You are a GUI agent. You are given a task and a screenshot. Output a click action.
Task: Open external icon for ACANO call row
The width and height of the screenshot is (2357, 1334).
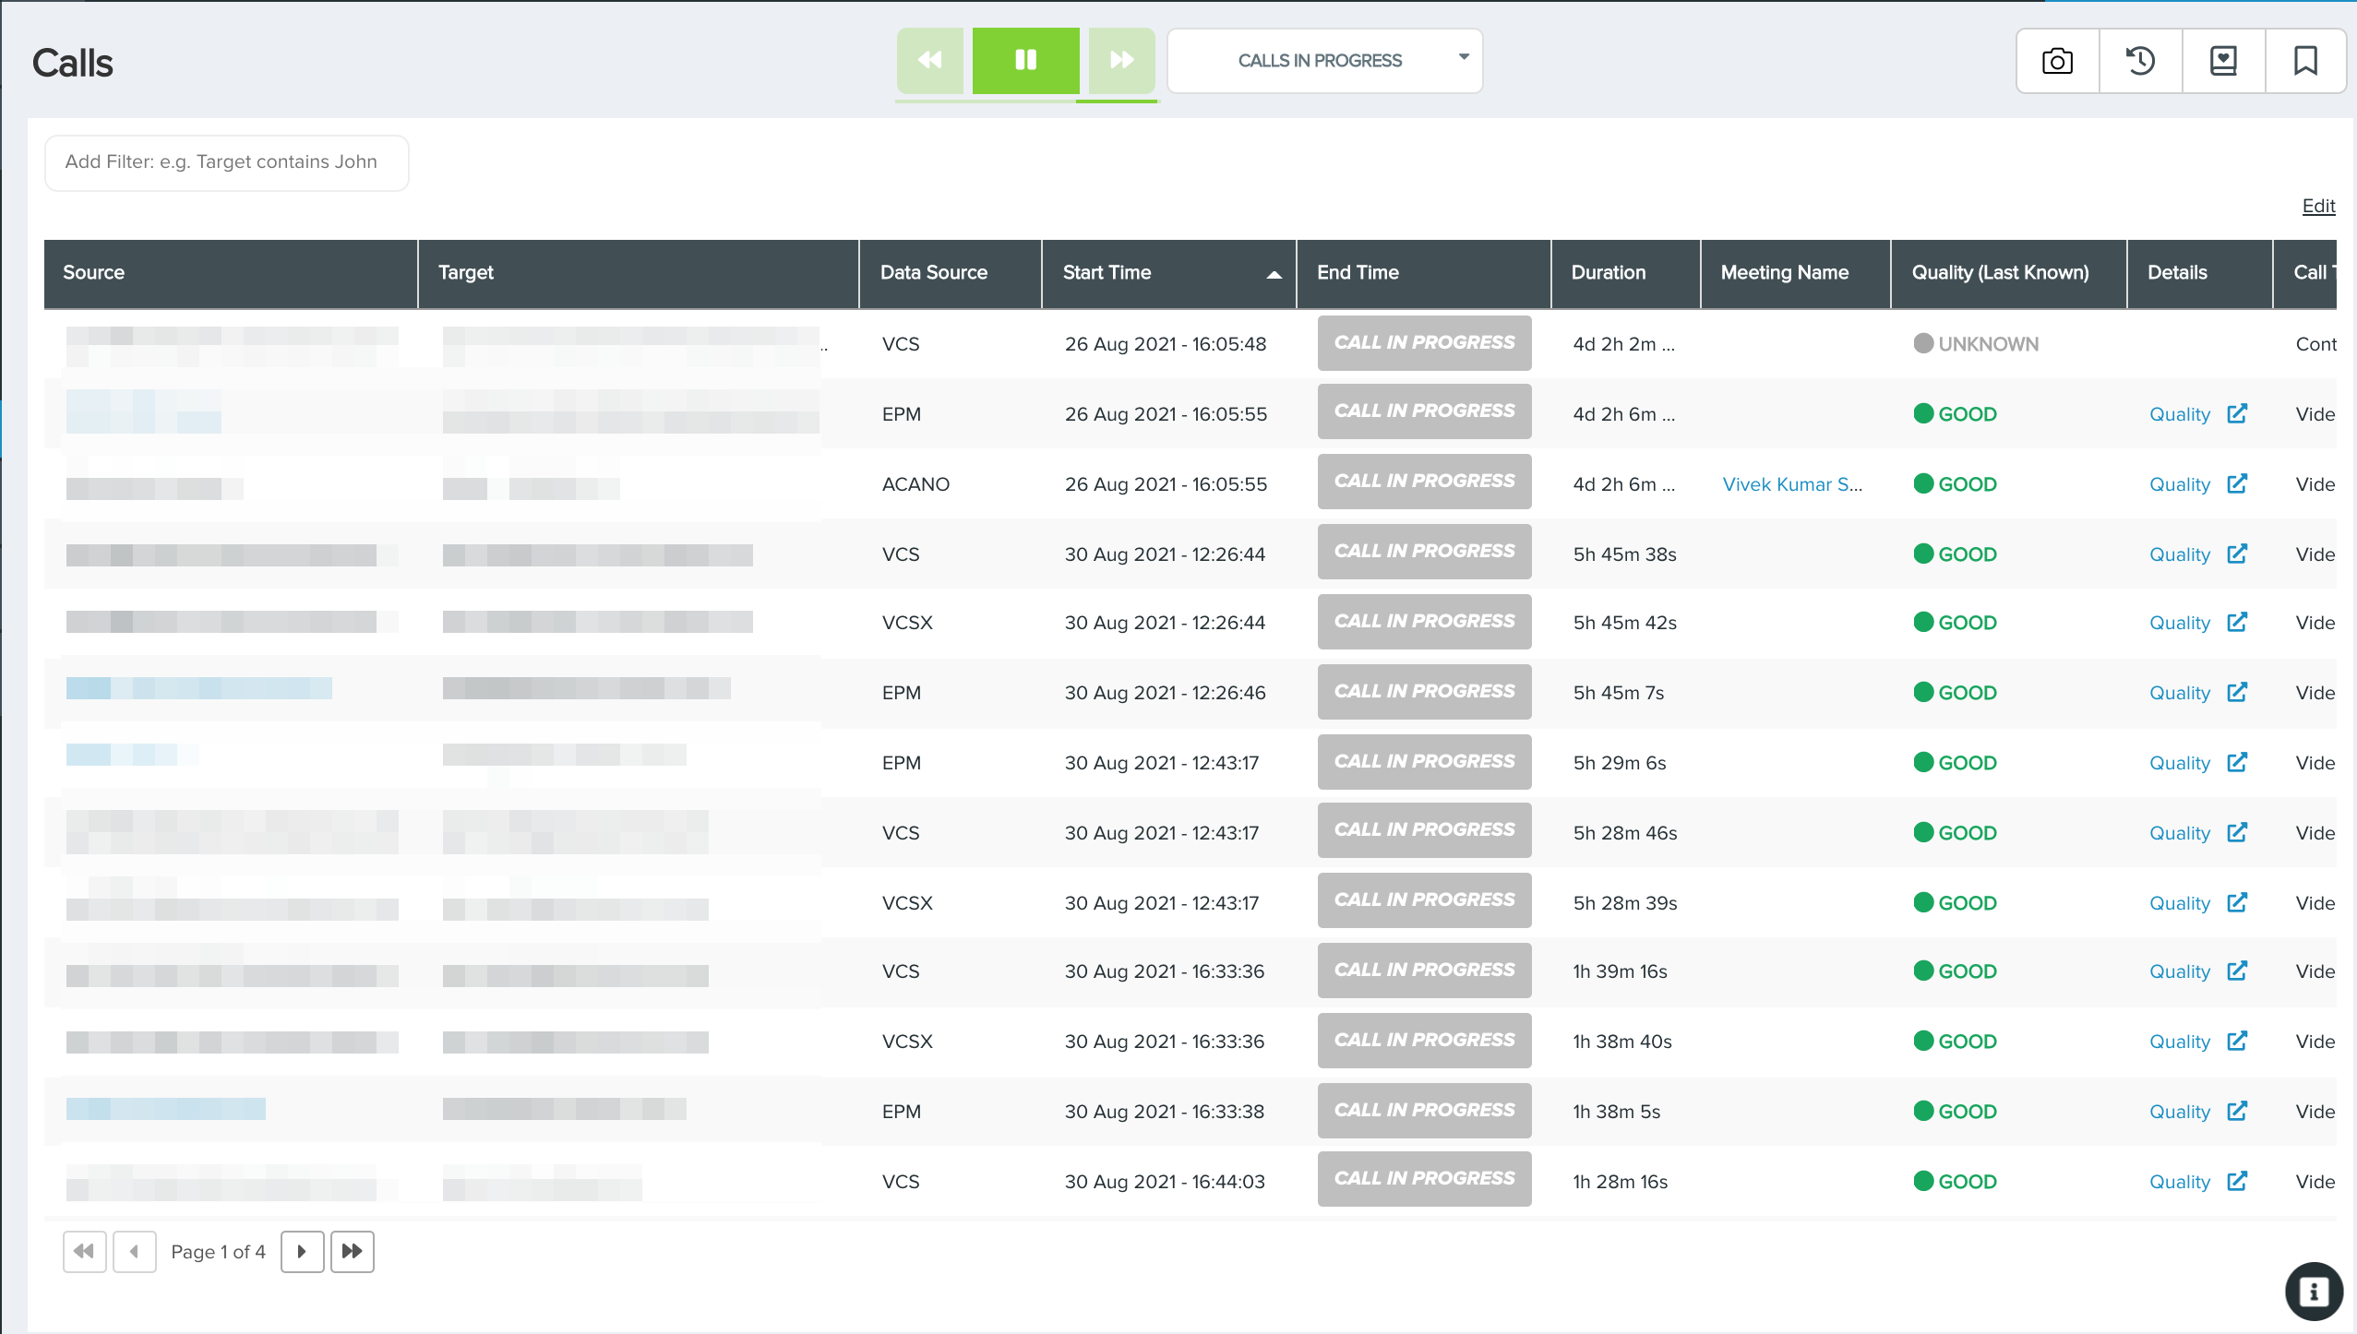2237,483
